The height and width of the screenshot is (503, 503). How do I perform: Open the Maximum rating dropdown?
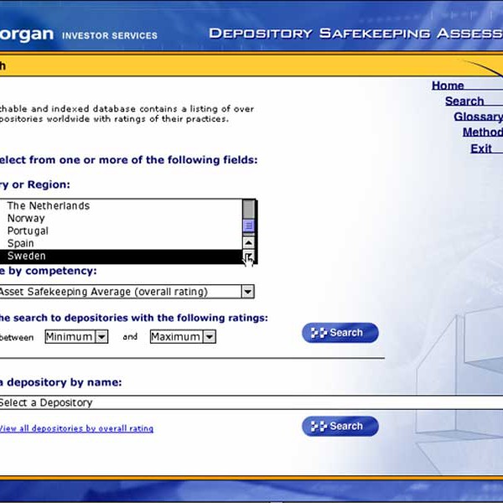point(209,337)
